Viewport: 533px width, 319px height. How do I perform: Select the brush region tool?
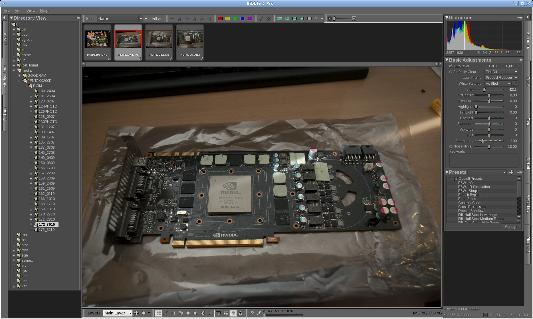tap(210, 313)
